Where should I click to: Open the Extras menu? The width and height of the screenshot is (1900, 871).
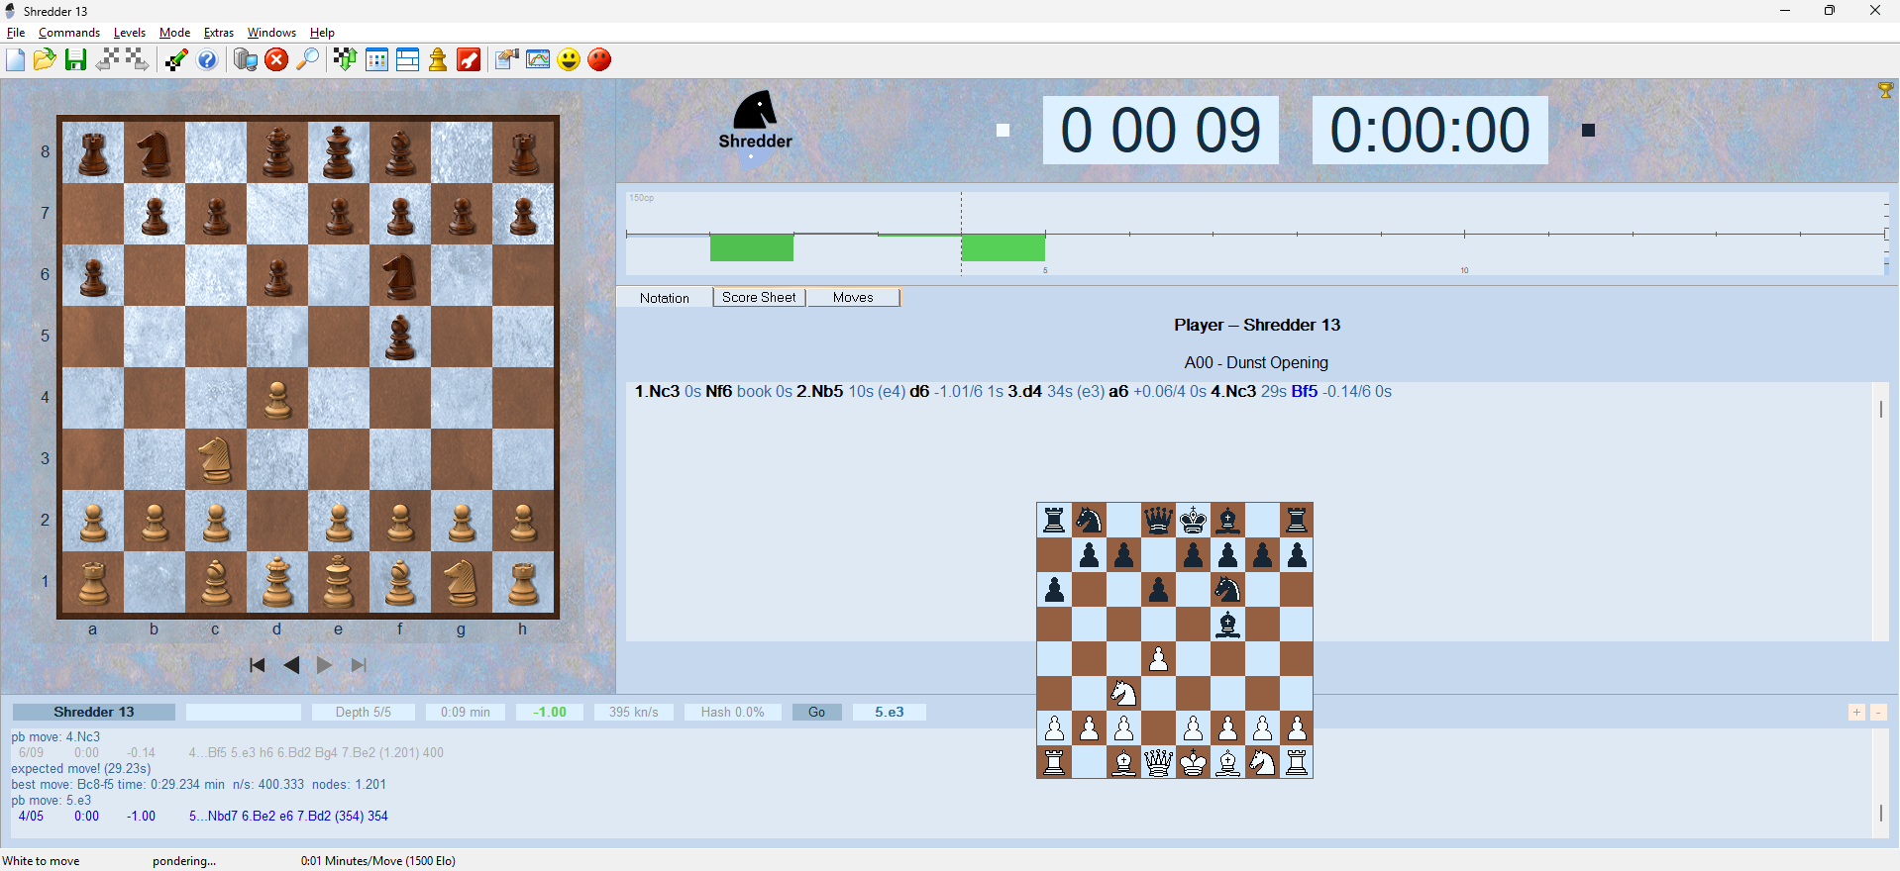pyautogui.click(x=219, y=33)
